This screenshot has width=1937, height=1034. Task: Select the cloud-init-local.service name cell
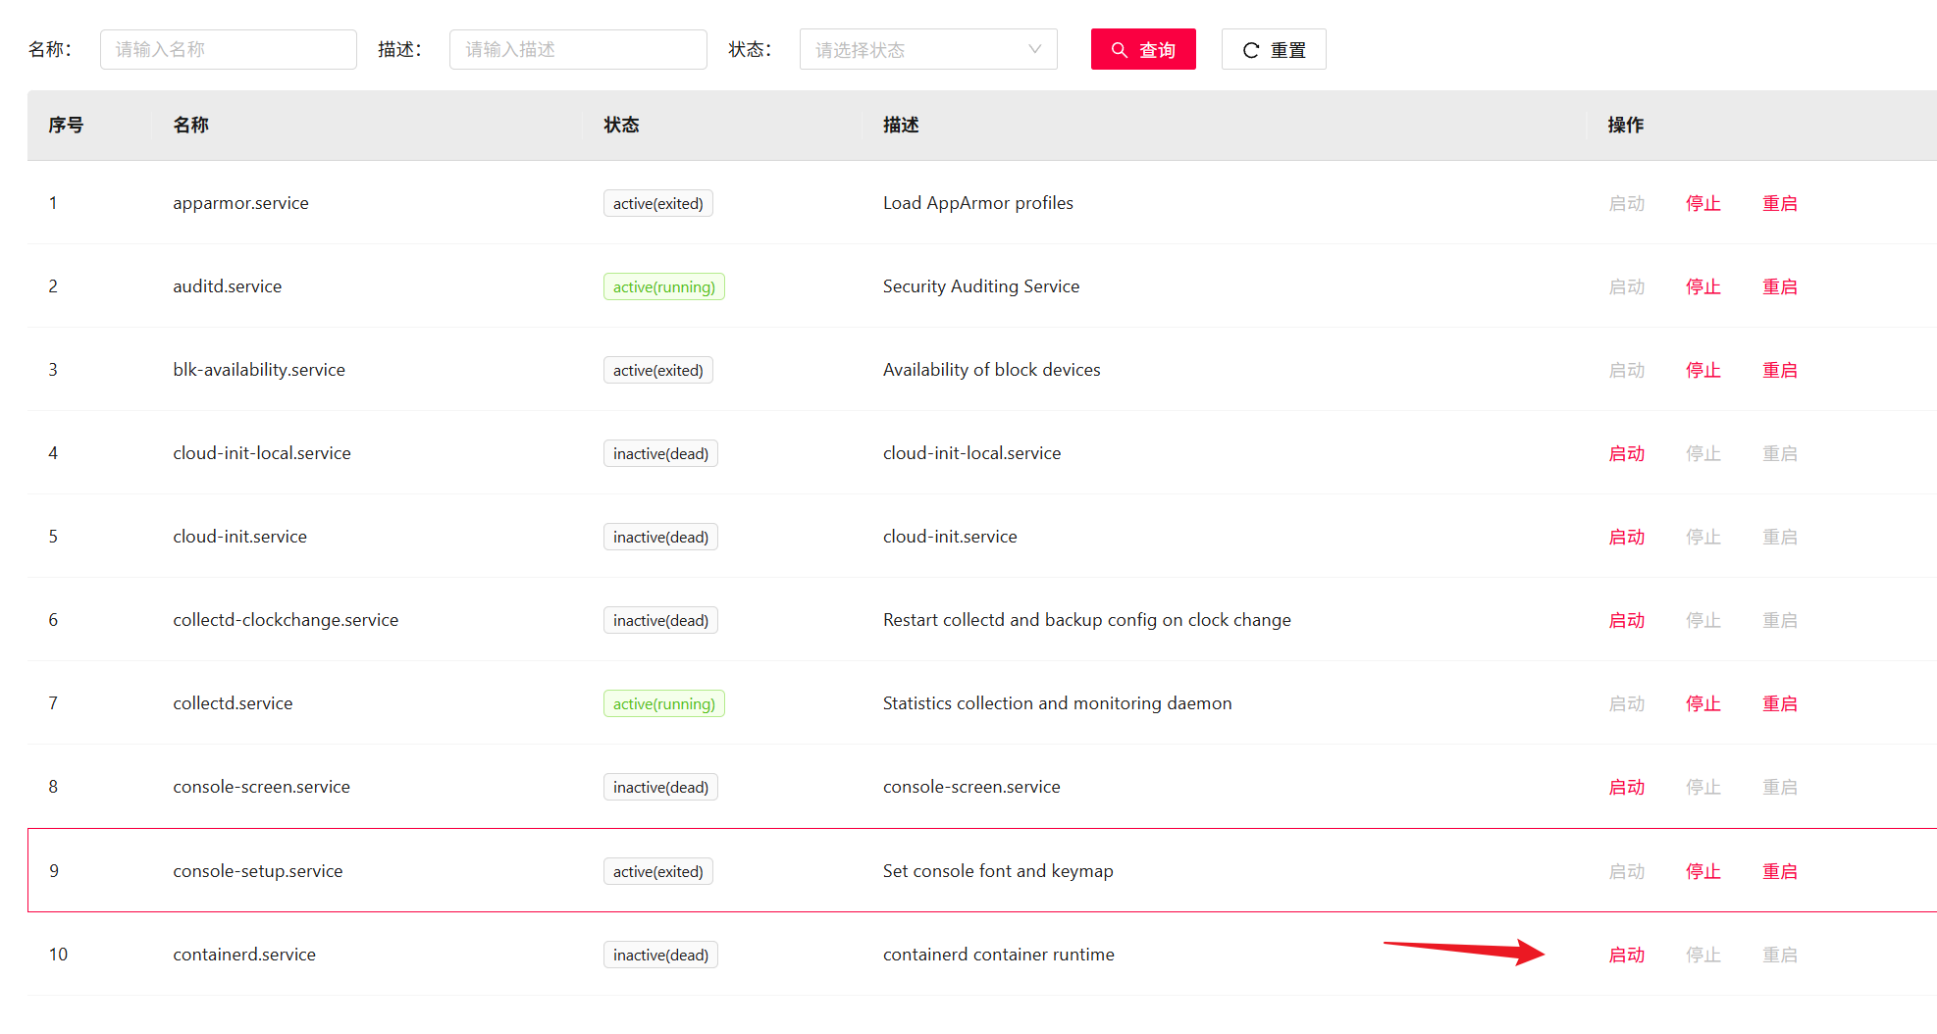[262, 453]
